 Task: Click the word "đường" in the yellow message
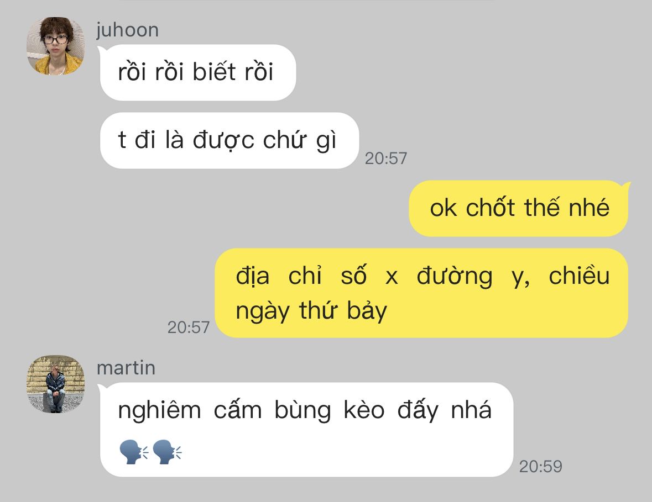pyautogui.click(x=455, y=277)
